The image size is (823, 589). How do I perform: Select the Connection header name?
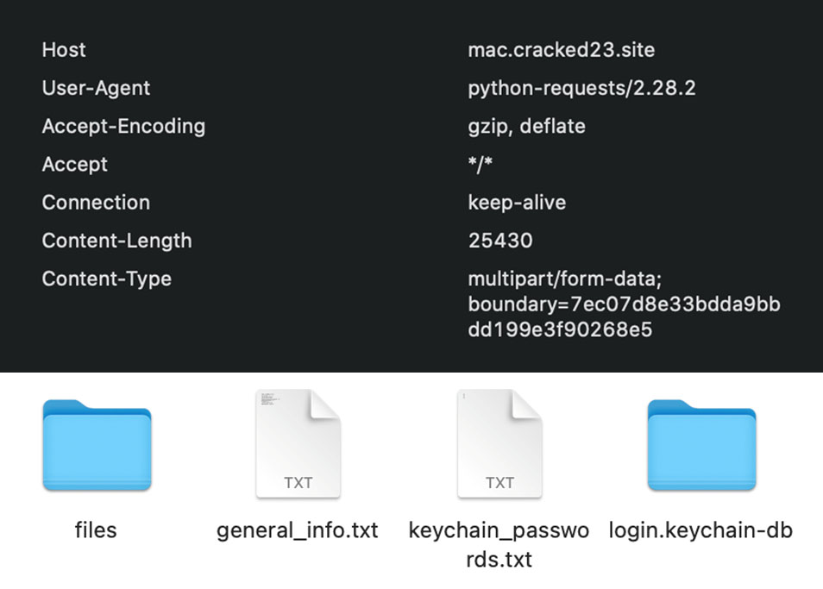click(96, 202)
